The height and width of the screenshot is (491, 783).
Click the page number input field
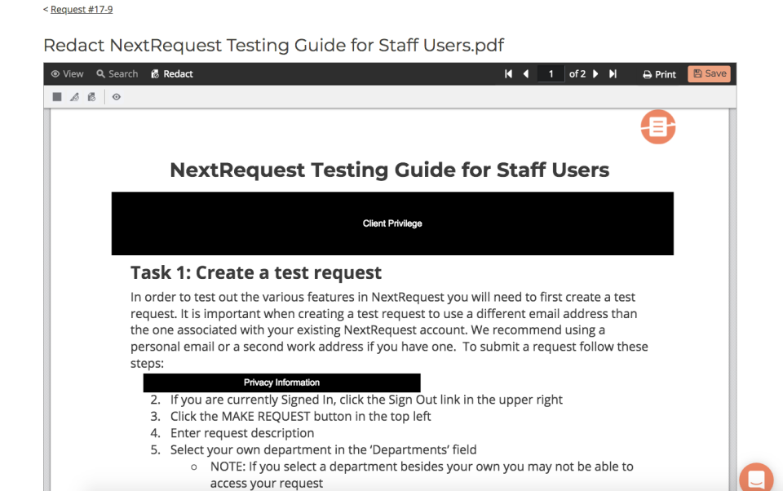coord(551,73)
